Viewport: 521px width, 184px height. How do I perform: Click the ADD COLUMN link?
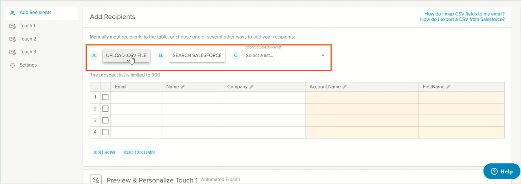click(139, 153)
